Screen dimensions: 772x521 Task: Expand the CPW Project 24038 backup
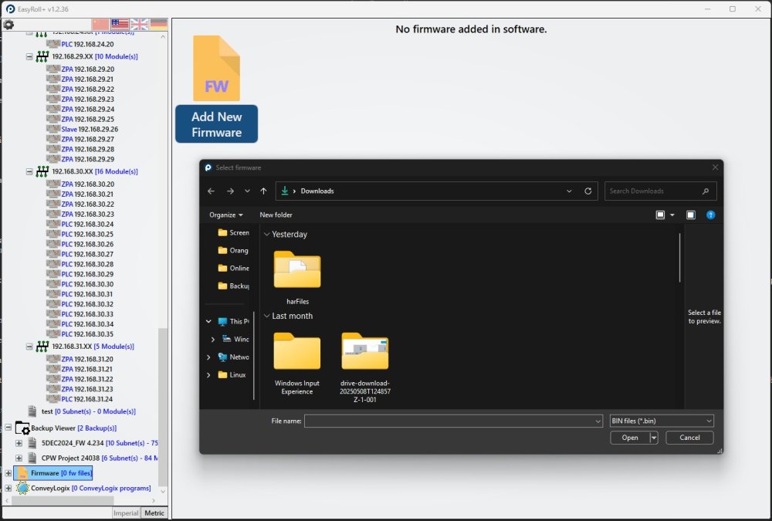19,458
